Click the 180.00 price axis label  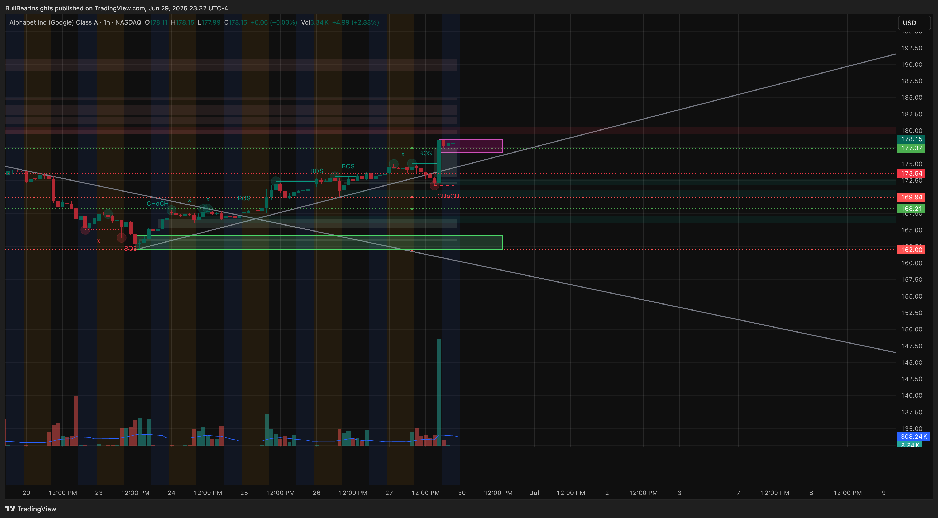pos(911,131)
